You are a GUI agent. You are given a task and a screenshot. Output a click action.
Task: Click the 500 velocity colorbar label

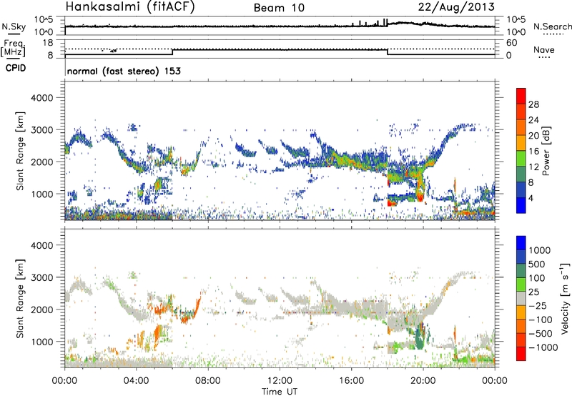click(537, 264)
